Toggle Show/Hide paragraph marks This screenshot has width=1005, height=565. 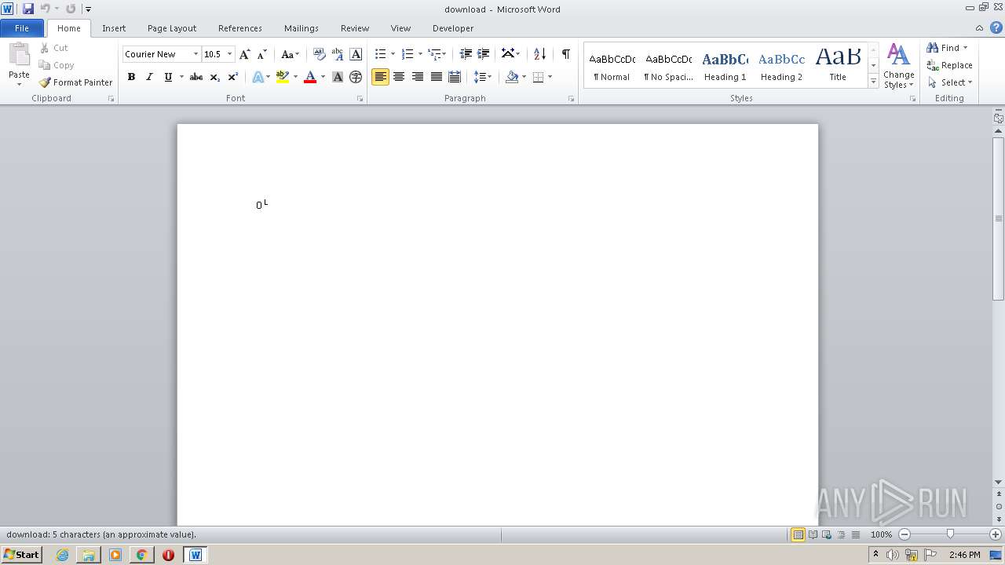click(x=565, y=54)
